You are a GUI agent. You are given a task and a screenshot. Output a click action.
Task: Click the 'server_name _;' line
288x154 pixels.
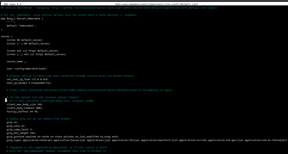click(17, 61)
